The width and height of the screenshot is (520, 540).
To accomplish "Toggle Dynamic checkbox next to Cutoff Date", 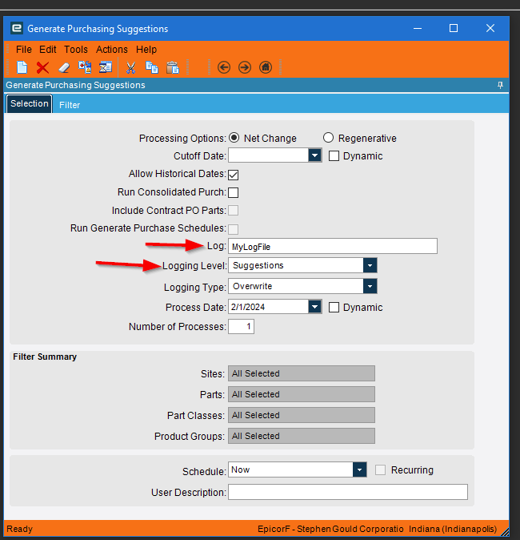I will click(x=334, y=156).
